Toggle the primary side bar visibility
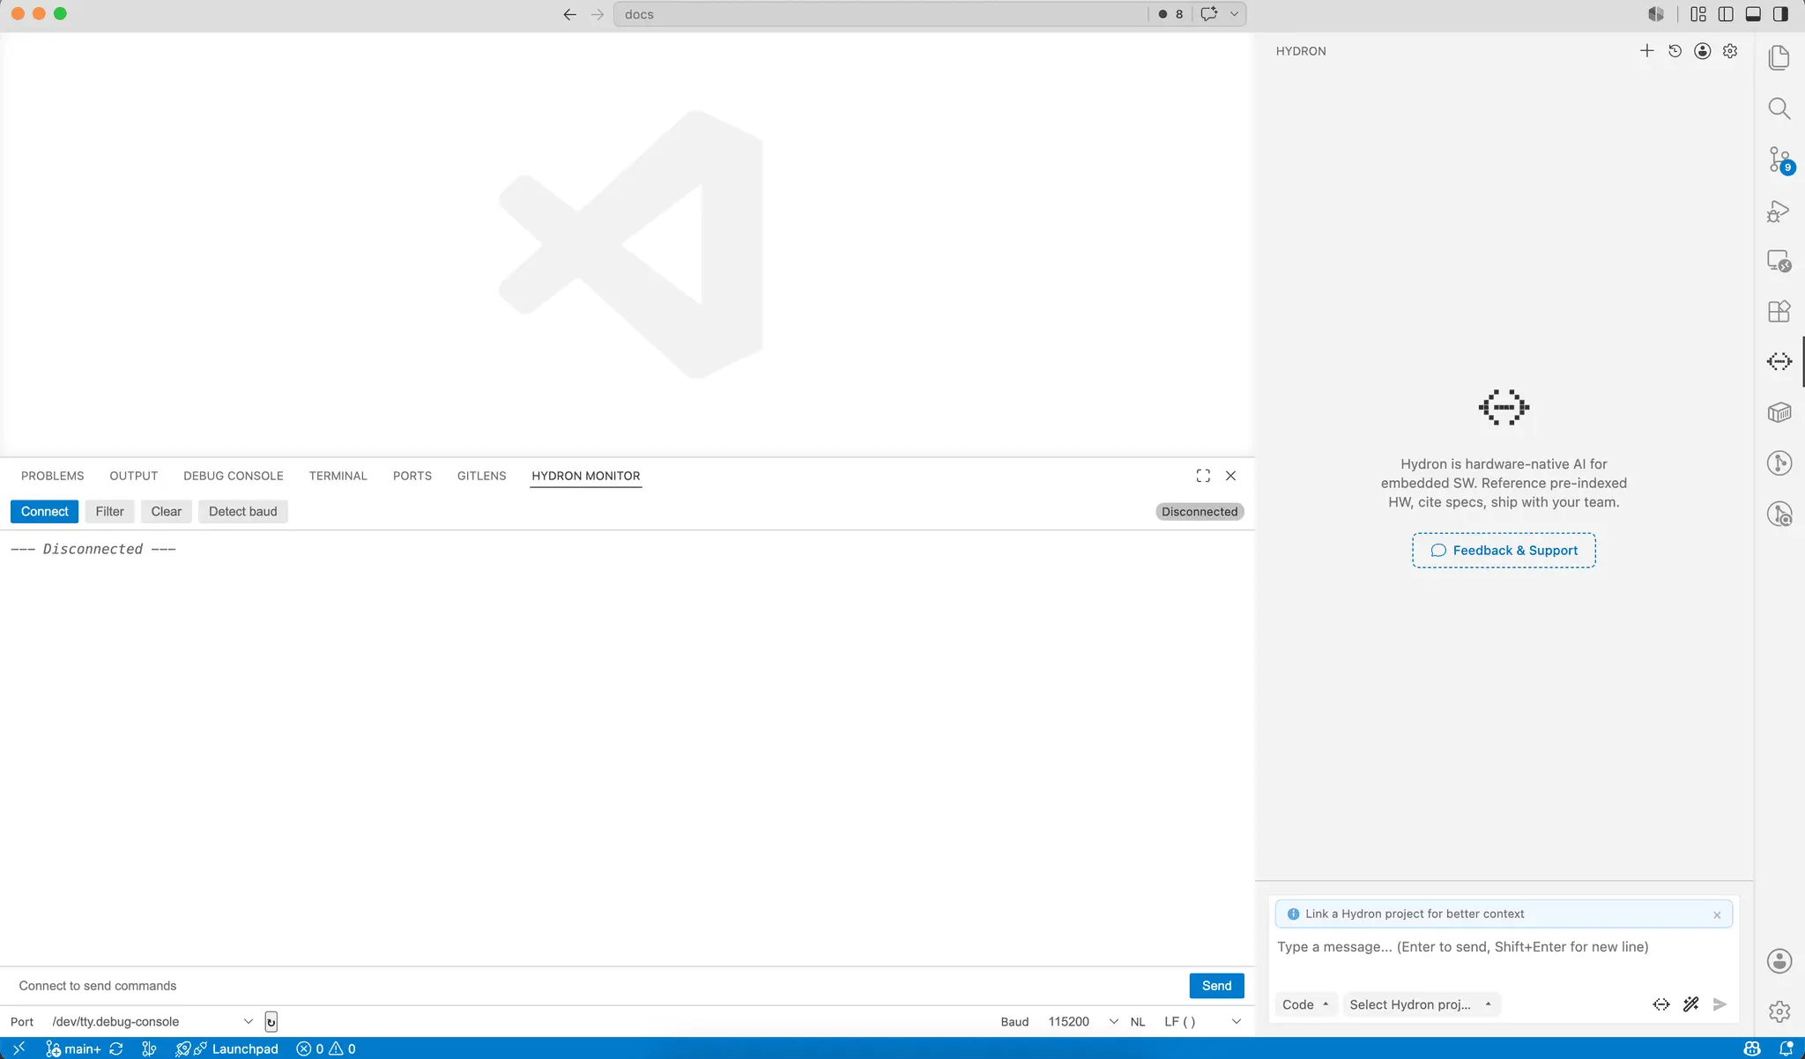The image size is (1805, 1059). pyautogui.click(x=1726, y=14)
